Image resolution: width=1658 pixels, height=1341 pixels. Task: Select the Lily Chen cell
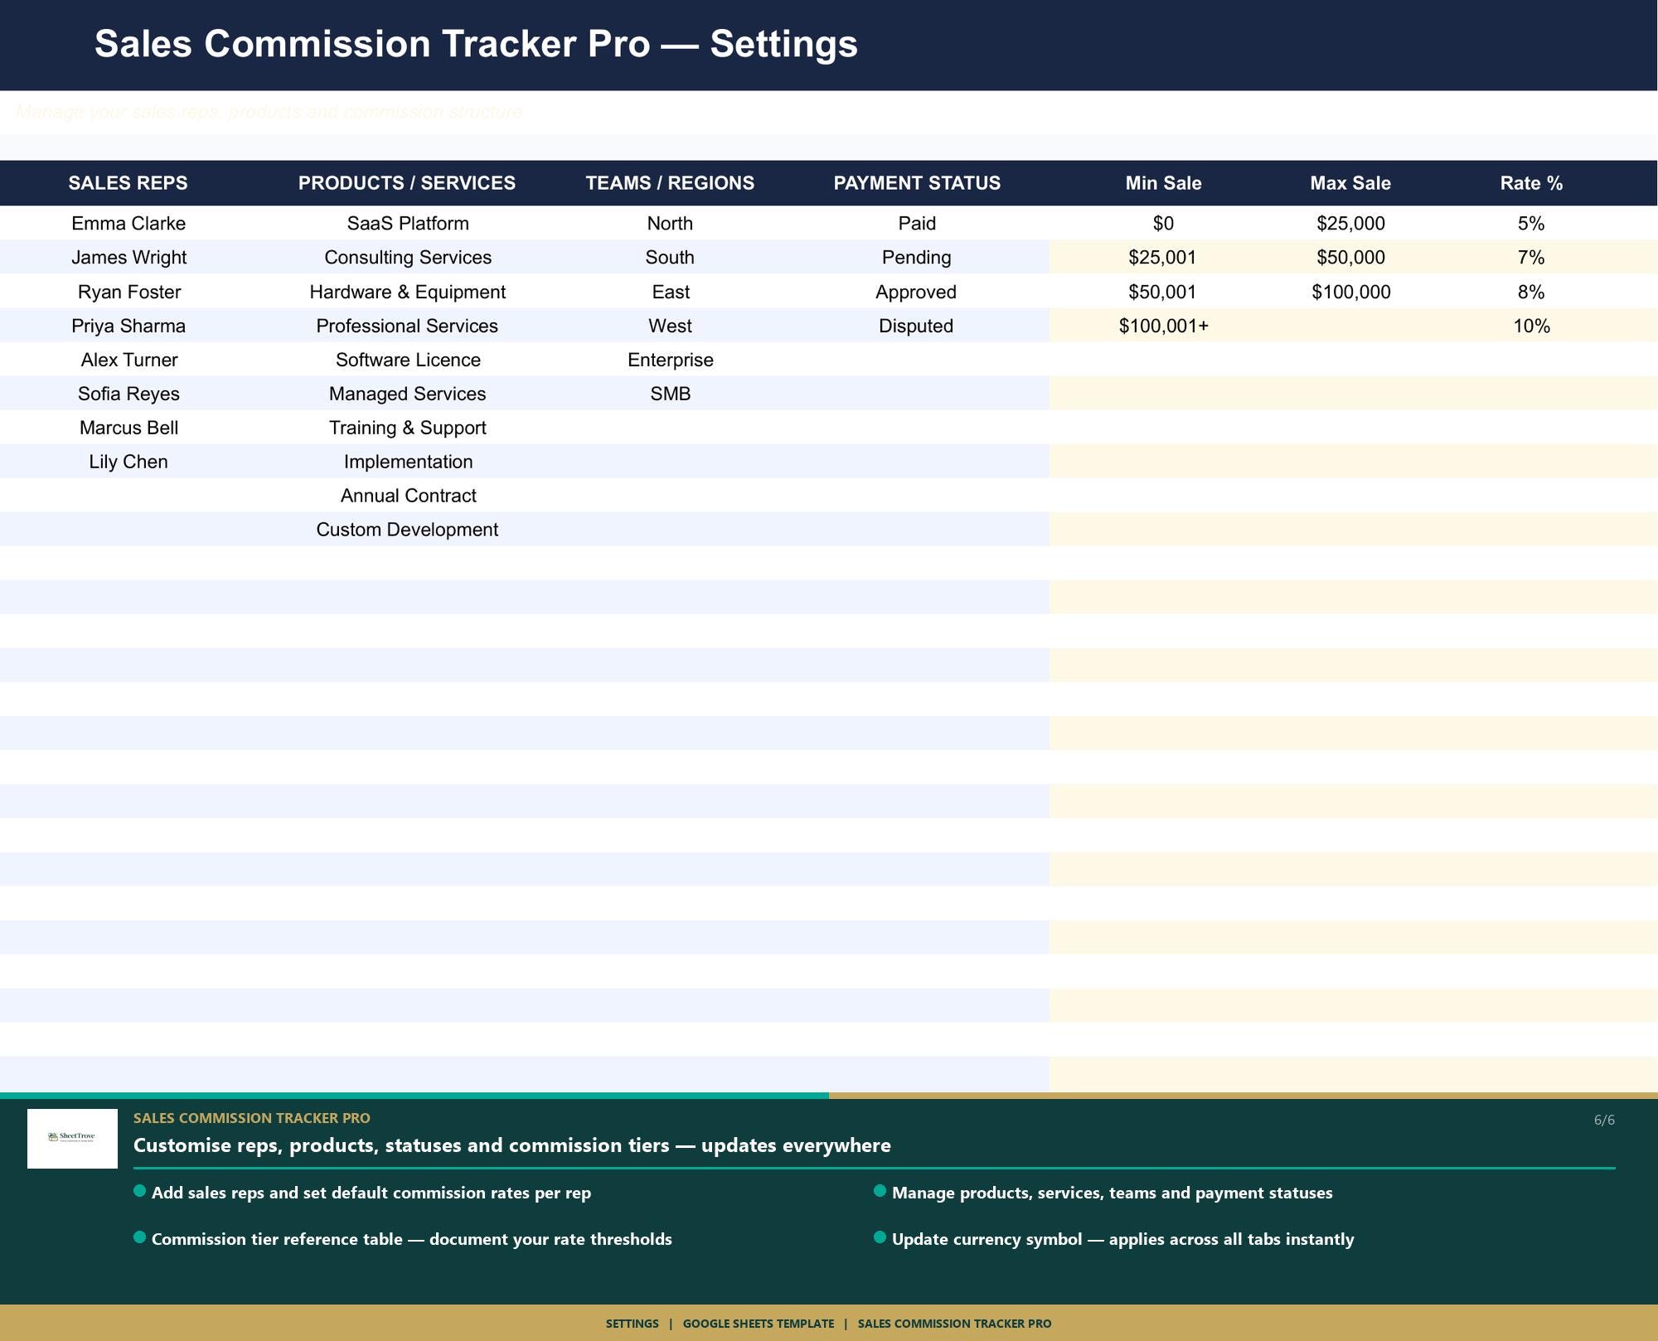pos(128,462)
